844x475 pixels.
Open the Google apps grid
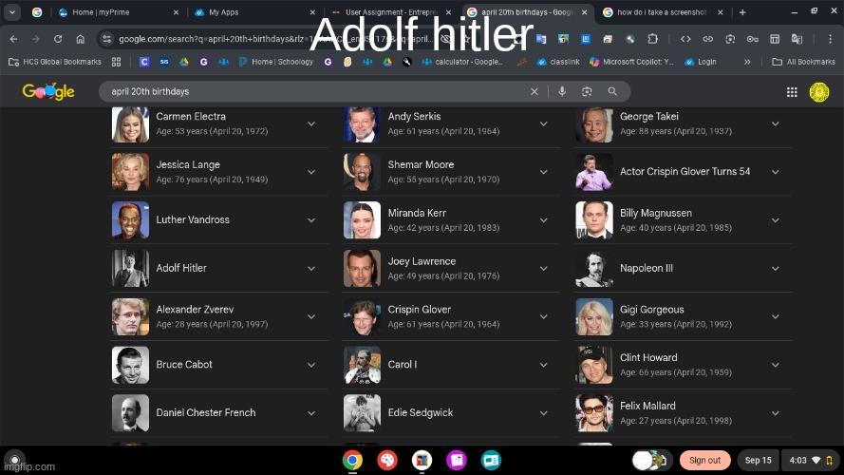791,92
